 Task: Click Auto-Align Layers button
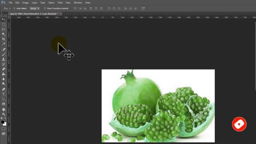coord(143,8)
